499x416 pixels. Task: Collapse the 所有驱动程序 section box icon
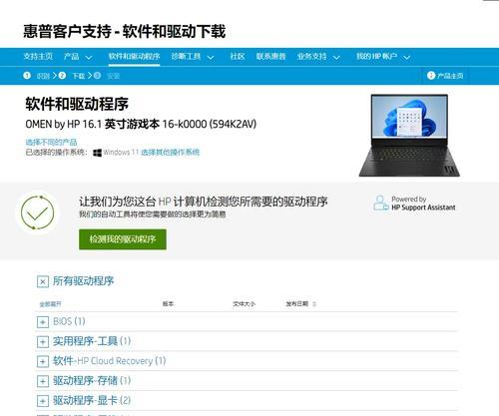[x=43, y=282]
